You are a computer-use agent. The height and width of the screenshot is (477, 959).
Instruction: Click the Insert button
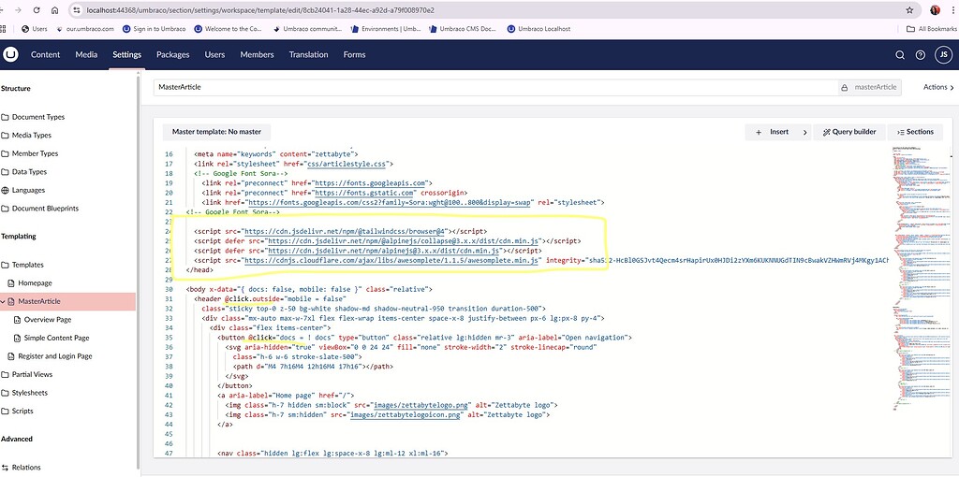pos(773,132)
